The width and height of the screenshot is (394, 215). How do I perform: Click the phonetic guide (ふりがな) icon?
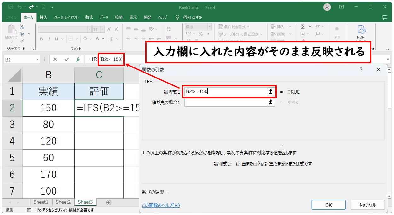(x=111, y=39)
